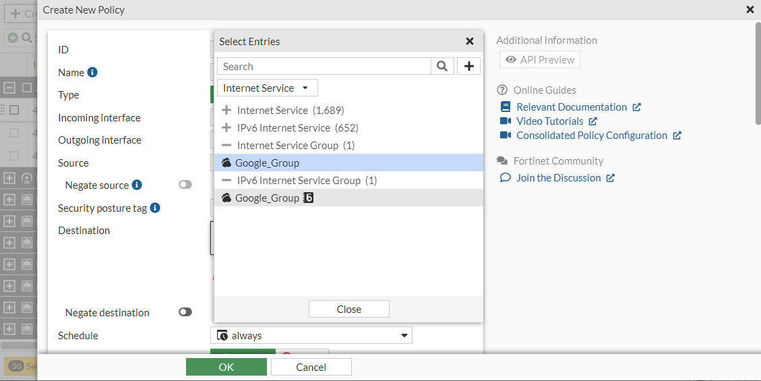Click the Join the Discussion chat icon
Image resolution: width=761 pixels, height=381 pixels.
click(506, 178)
